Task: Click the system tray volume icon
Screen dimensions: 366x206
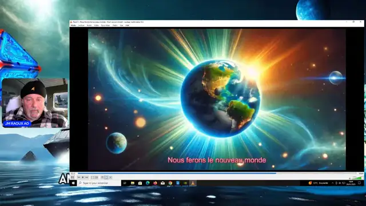Action: (340, 183)
